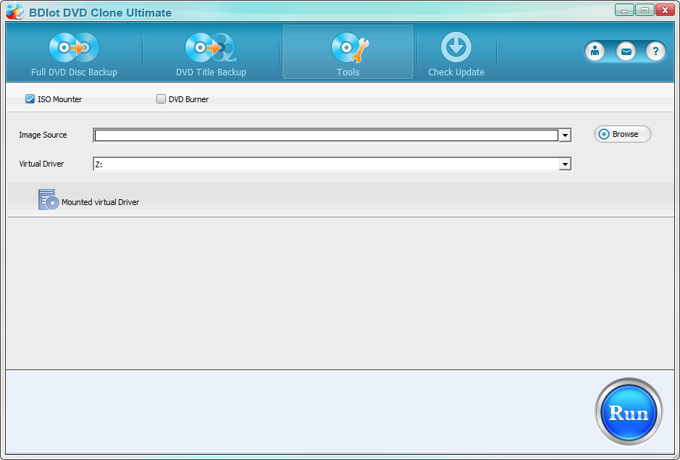Click the Mounted virtual Driver label
This screenshot has height=460, width=680.
100,202
